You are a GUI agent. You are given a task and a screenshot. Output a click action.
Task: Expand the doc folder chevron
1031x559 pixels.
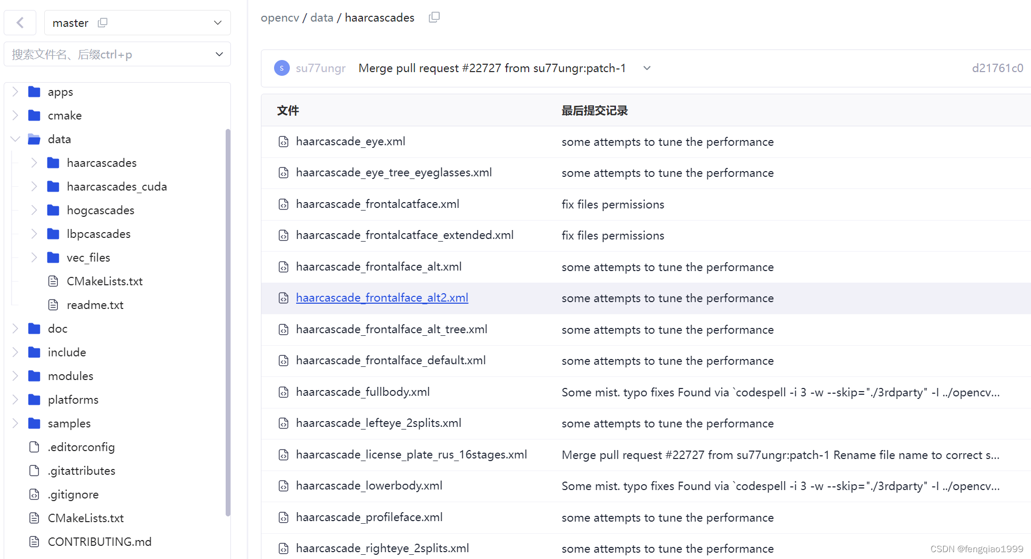15,328
